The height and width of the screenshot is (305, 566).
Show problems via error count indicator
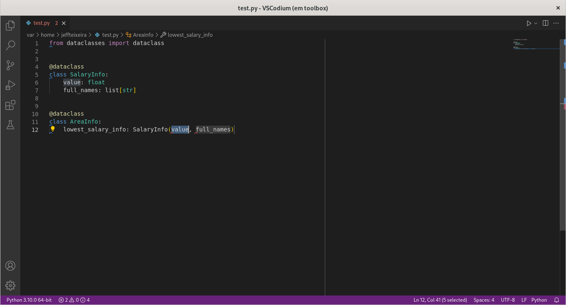[74, 300]
